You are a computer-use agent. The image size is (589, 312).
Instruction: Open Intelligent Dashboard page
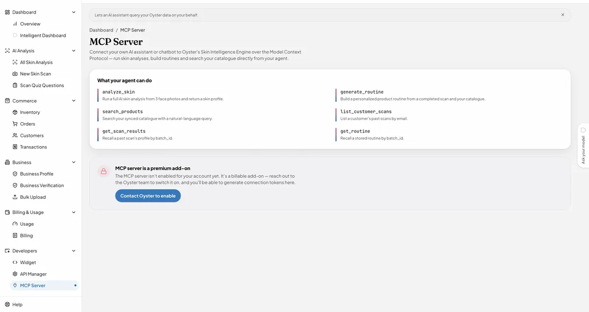point(44,35)
